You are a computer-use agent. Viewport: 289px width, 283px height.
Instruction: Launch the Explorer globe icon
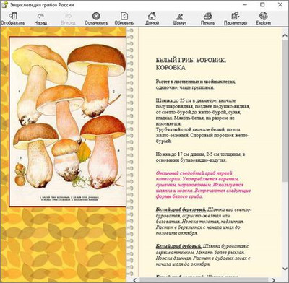pyautogui.click(x=263, y=16)
